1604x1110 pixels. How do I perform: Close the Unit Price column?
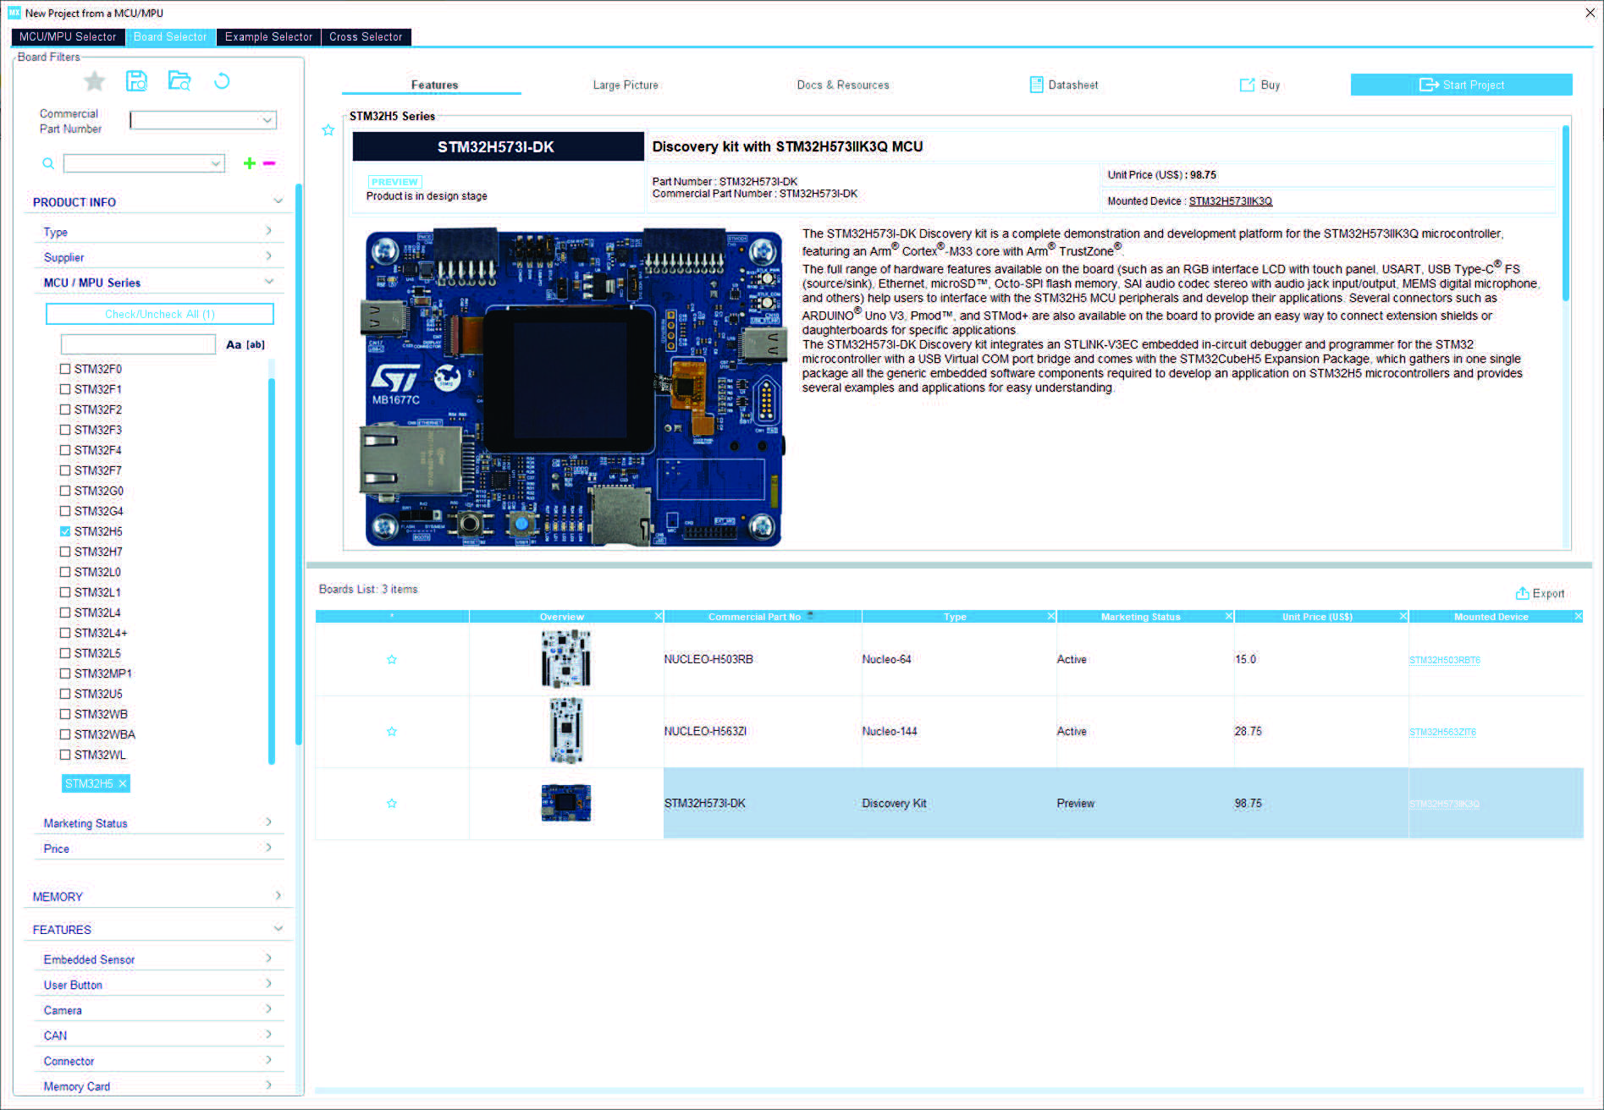[x=1403, y=617]
